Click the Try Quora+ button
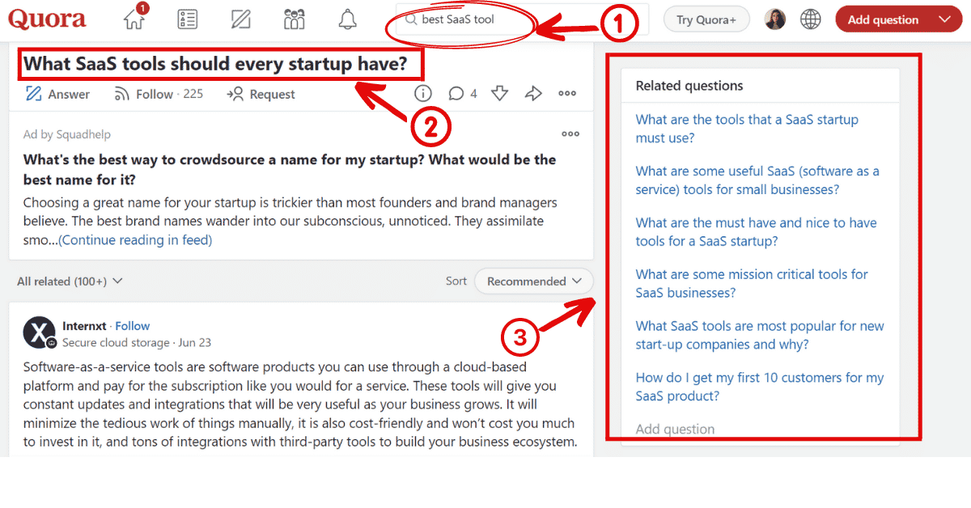 point(706,19)
